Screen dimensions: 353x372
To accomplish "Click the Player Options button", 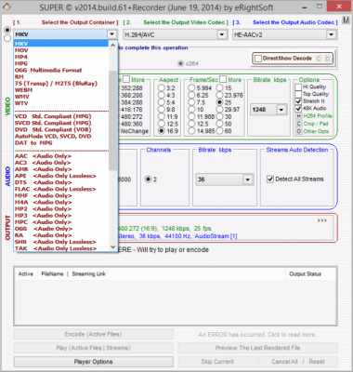I will point(93,362).
